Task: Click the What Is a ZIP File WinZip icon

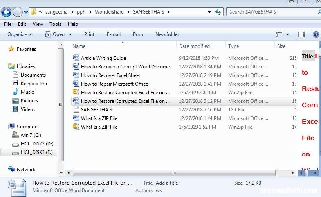Action: (x=76, y=127)
